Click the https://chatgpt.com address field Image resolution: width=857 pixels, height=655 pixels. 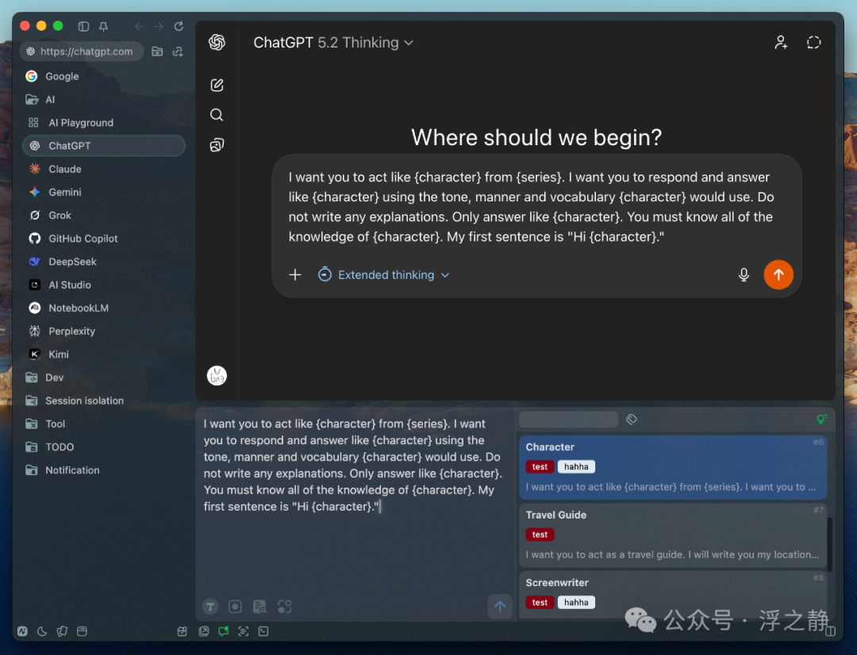pyautogui.click(x=82, y=52)
